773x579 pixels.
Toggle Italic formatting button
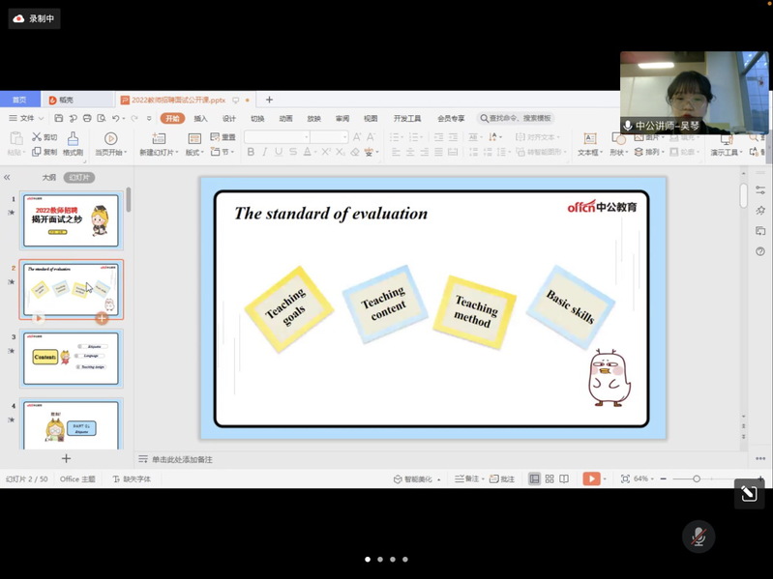tap(264, 152)
